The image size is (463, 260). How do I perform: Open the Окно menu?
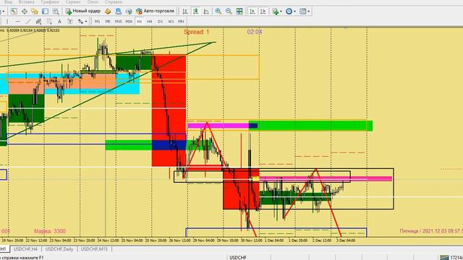[93, 2]
